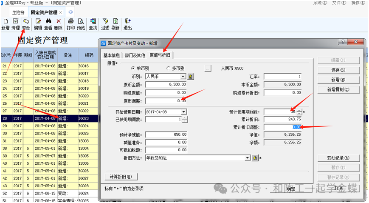369x203 pixels.
Task: Click the 变动 toolbar icon
Action: tap(26, 21)
